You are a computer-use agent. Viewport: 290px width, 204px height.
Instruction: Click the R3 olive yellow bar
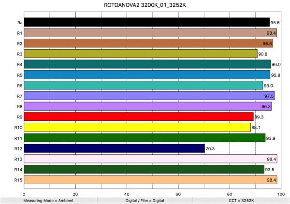point(141,54)
